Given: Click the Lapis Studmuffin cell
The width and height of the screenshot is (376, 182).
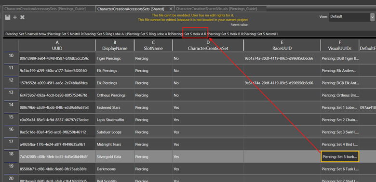Looking at the screenshot, I should pyautogui.click(x=115, y=120).
